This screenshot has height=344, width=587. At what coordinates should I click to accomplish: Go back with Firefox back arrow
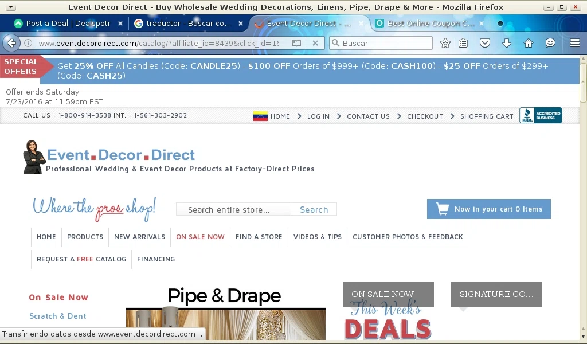pyautogui.click(x=11, y=43)
